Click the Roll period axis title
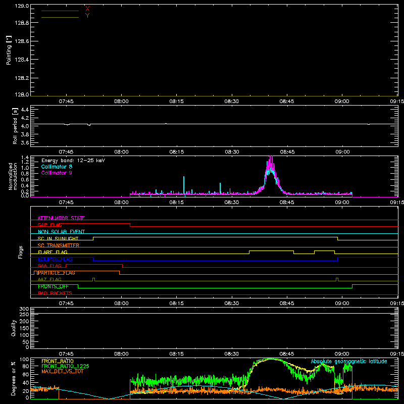404x404 pixels. tap(15, 126)
